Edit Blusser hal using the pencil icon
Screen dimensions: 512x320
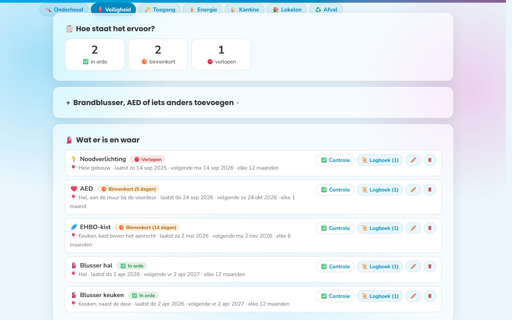(413, 266)
